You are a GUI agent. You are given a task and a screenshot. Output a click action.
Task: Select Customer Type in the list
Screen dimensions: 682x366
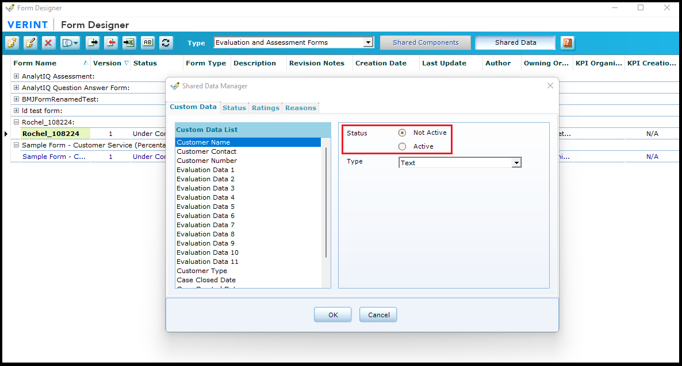[x=248, y=271]
